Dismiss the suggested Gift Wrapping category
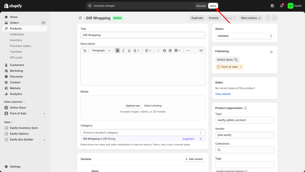Viewport: 305px width, 172px height. point(200,139)
